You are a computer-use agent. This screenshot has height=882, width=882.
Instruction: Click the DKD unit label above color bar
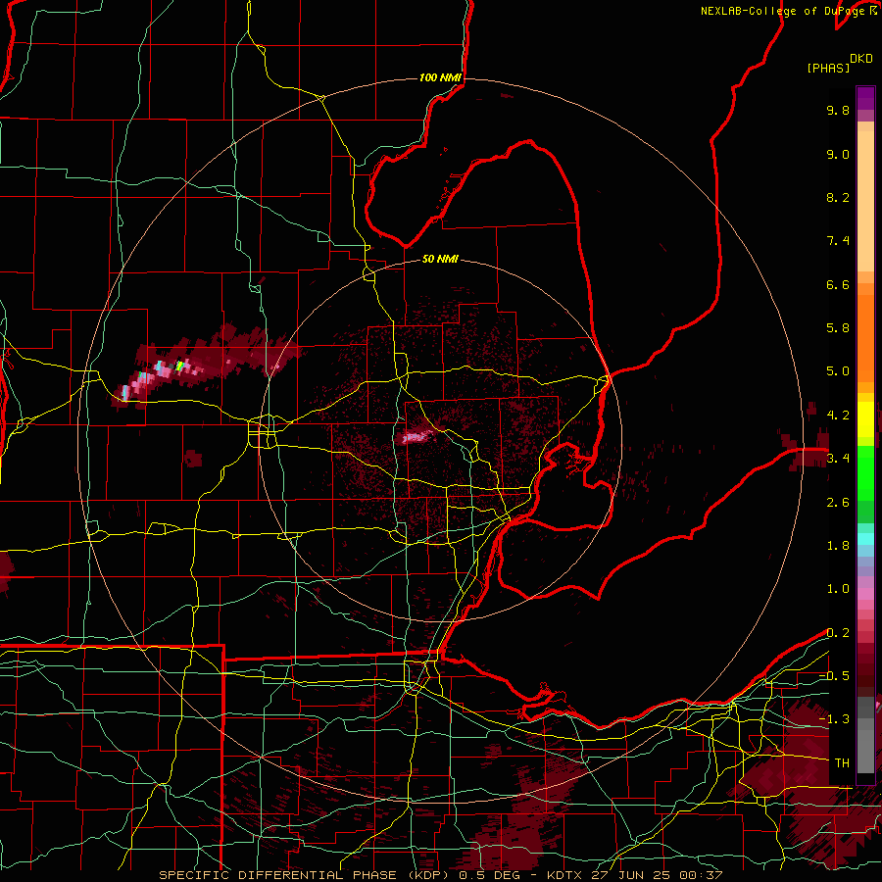coord(861,59)
